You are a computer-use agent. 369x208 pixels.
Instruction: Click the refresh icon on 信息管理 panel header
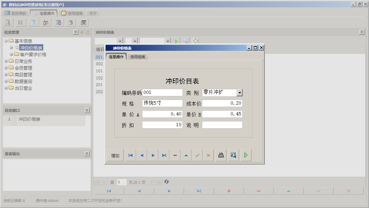[87, 32]
